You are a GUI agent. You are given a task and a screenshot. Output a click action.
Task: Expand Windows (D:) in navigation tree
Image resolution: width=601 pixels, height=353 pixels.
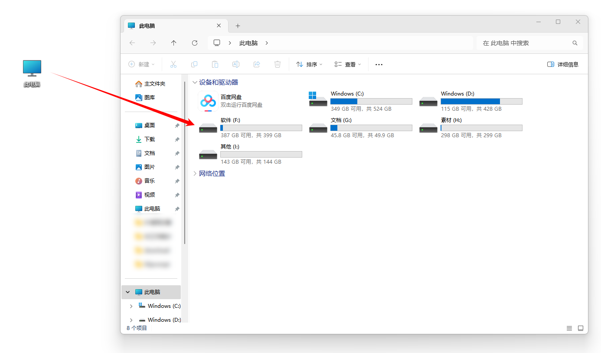point(131,320)
